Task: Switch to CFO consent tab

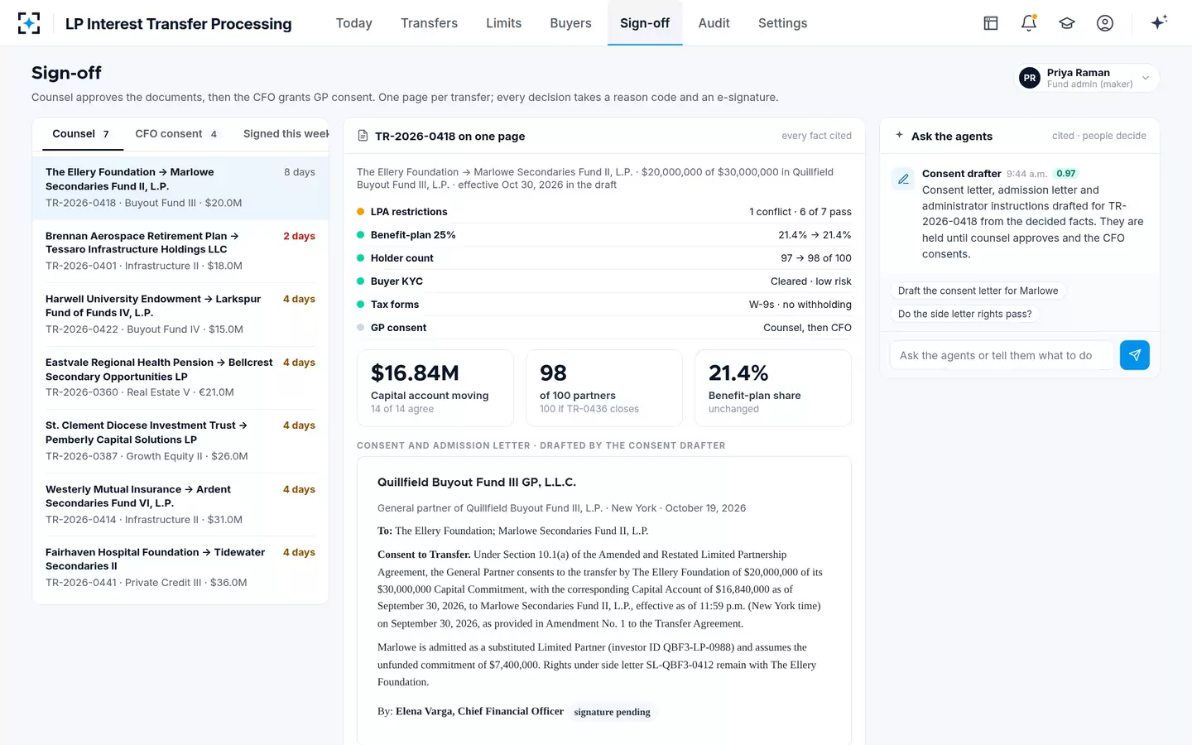Action: 176,134
